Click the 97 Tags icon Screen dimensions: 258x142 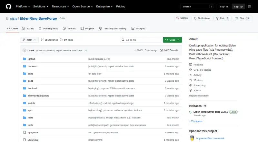coord(61,40)
